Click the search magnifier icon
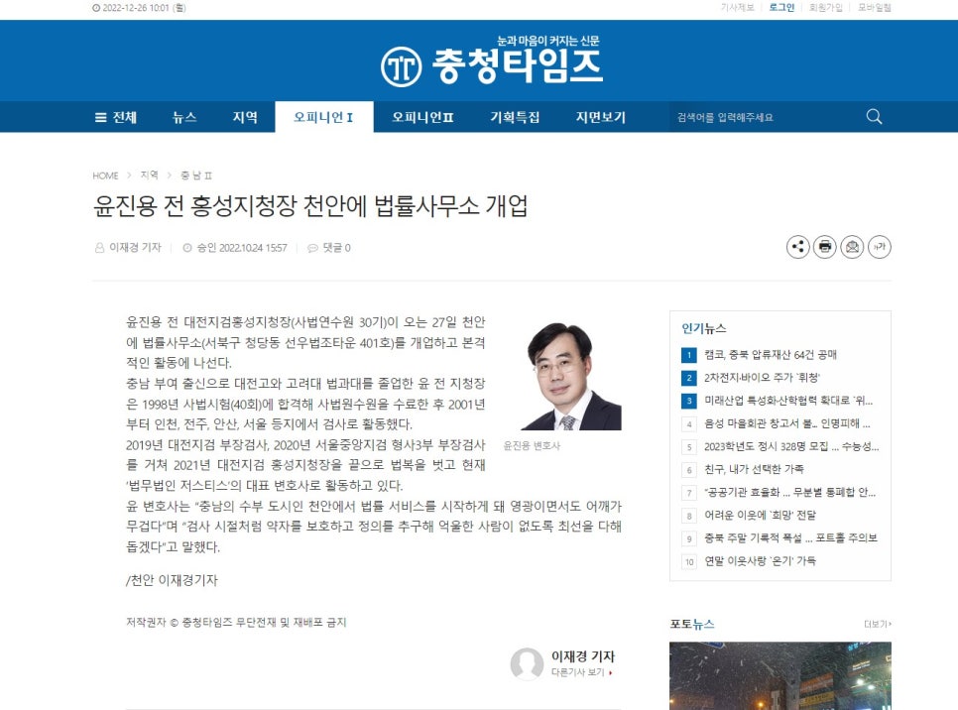Image resolution: width=958 pixels, height=710 pixels. point(874,117)
